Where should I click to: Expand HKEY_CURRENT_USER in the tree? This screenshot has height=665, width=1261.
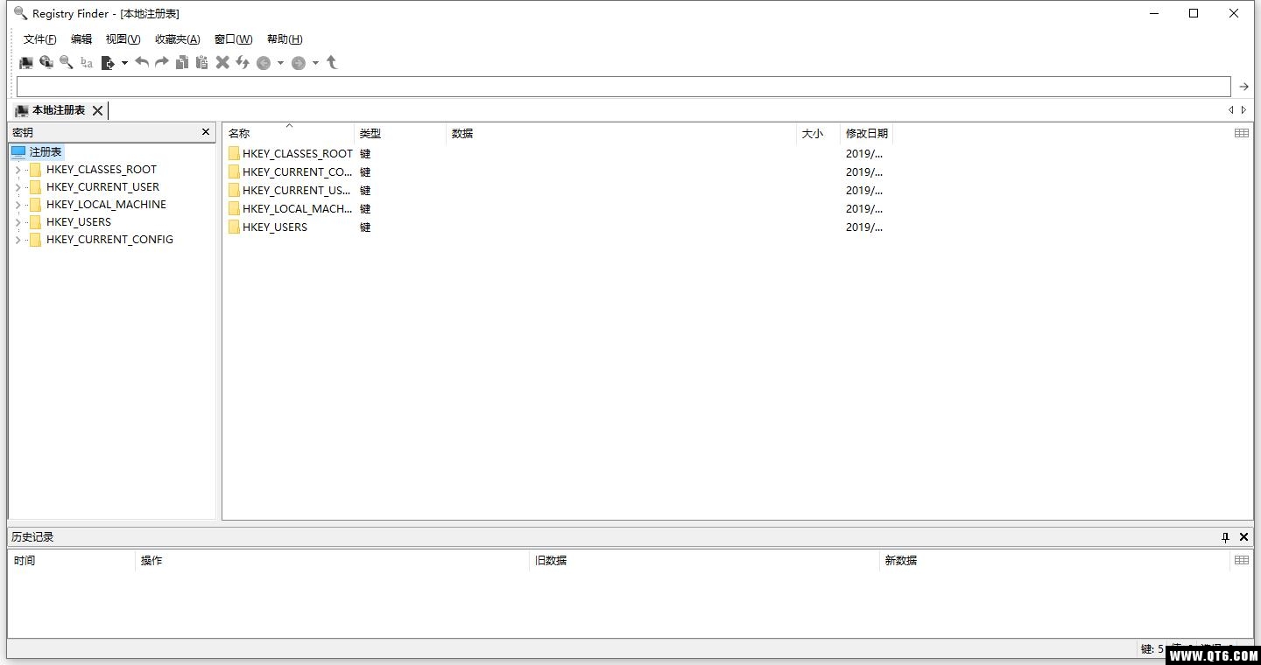coord(18,187)
